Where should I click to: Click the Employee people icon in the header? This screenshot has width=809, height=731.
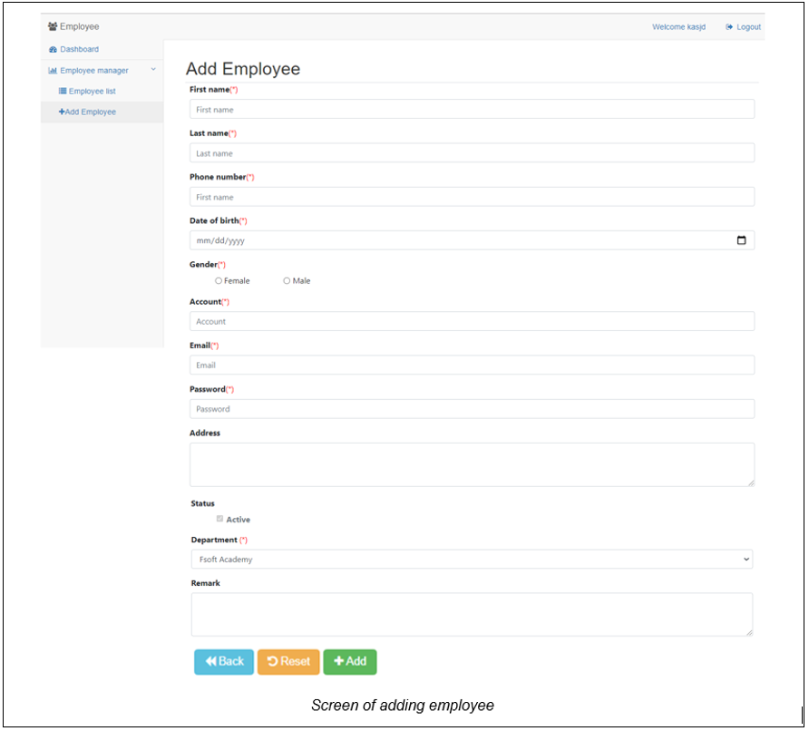click(x=52, y=26)
